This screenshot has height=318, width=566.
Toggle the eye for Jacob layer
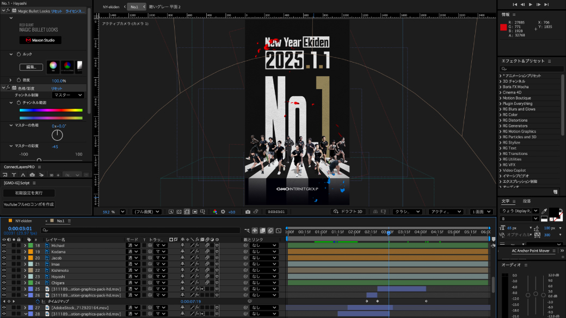(4, 258)
